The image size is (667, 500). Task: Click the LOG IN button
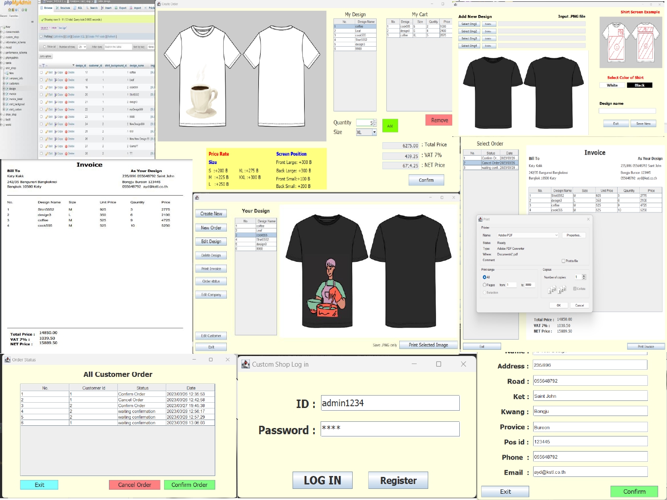point(322,480)
